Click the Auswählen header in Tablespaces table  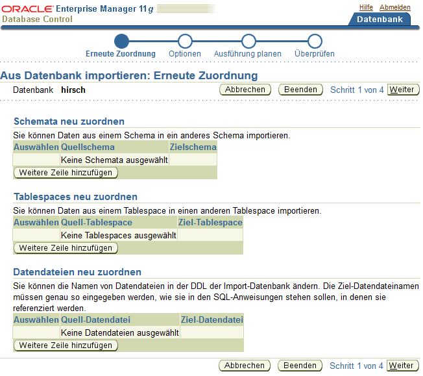coord(36,222)
